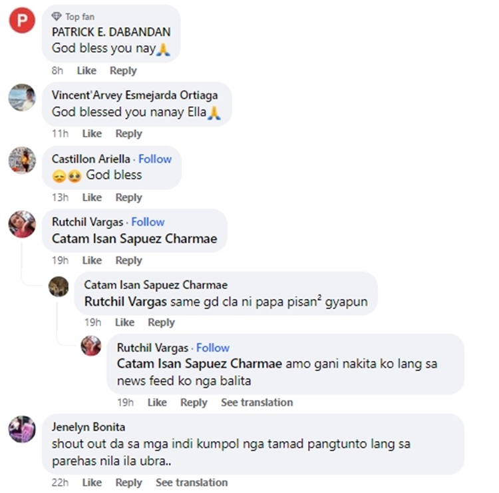Open Patrick E. Dabandan's red P avatar
499x493 pixels.
(x=22, y=21)
